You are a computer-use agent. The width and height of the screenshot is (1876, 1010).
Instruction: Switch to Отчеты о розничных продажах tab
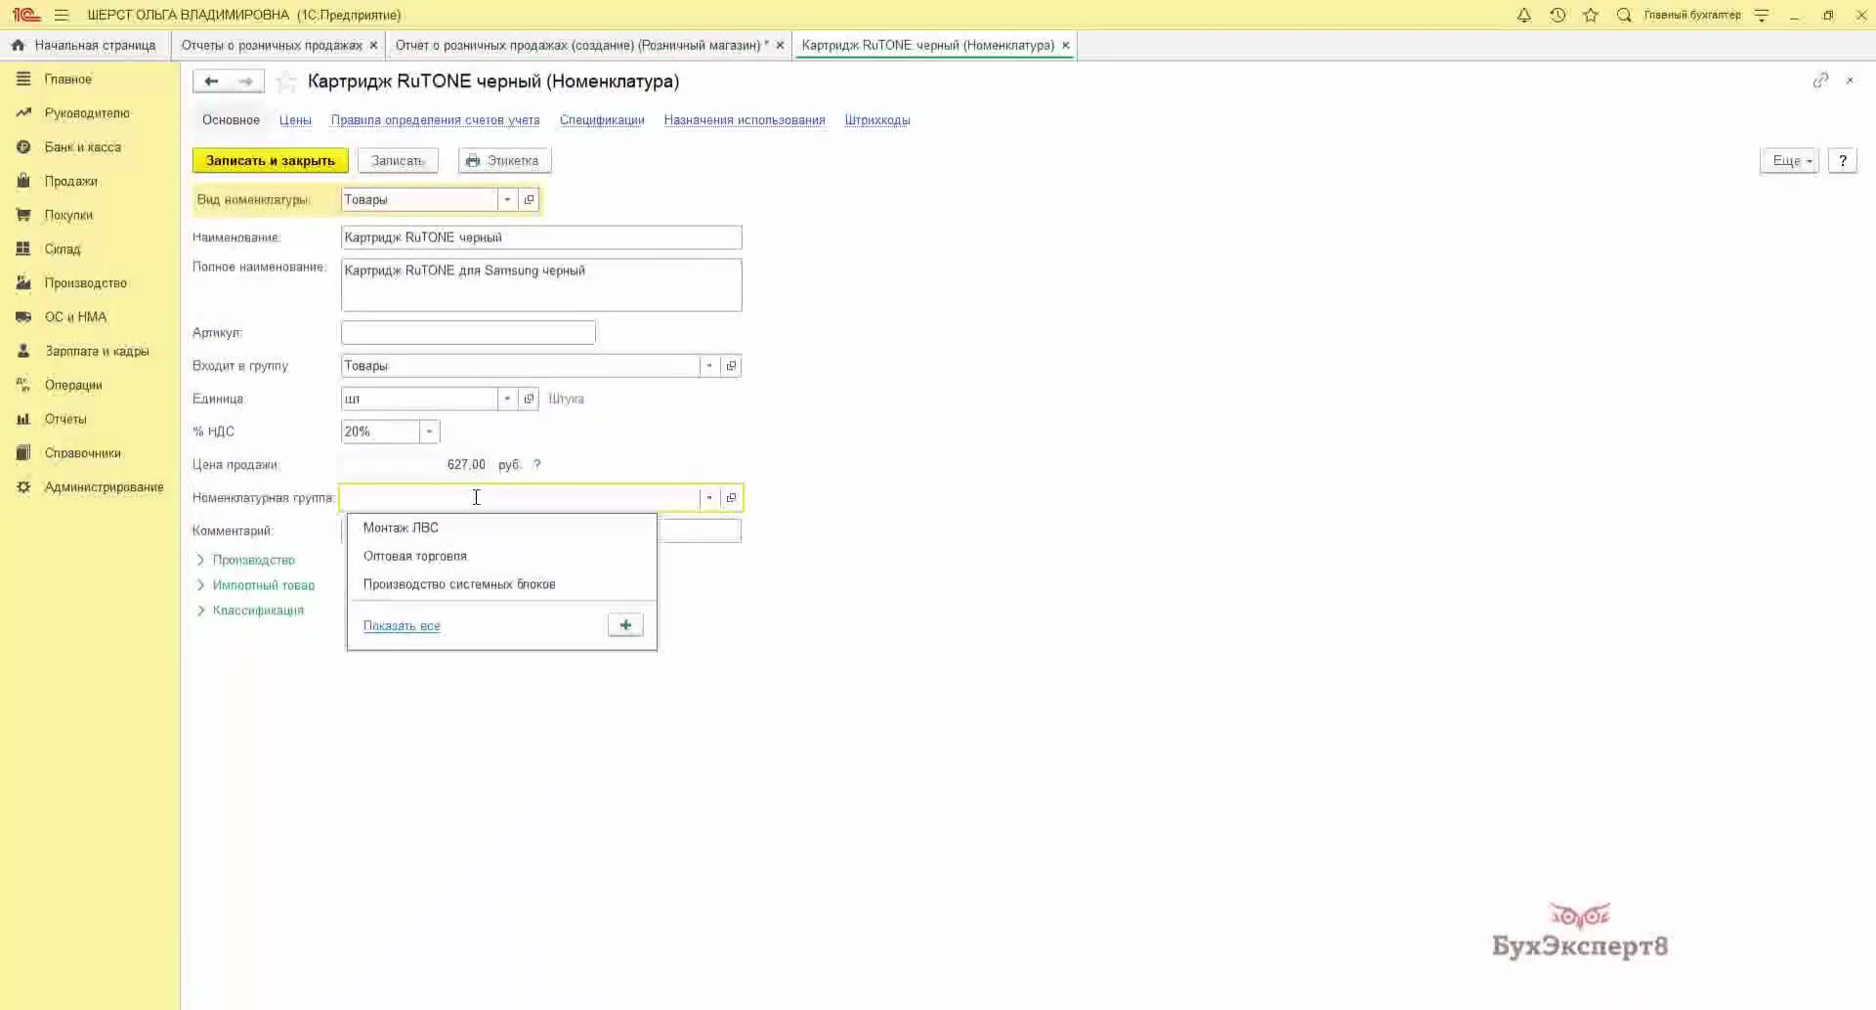pyautogui.click(x=272, y=45)
